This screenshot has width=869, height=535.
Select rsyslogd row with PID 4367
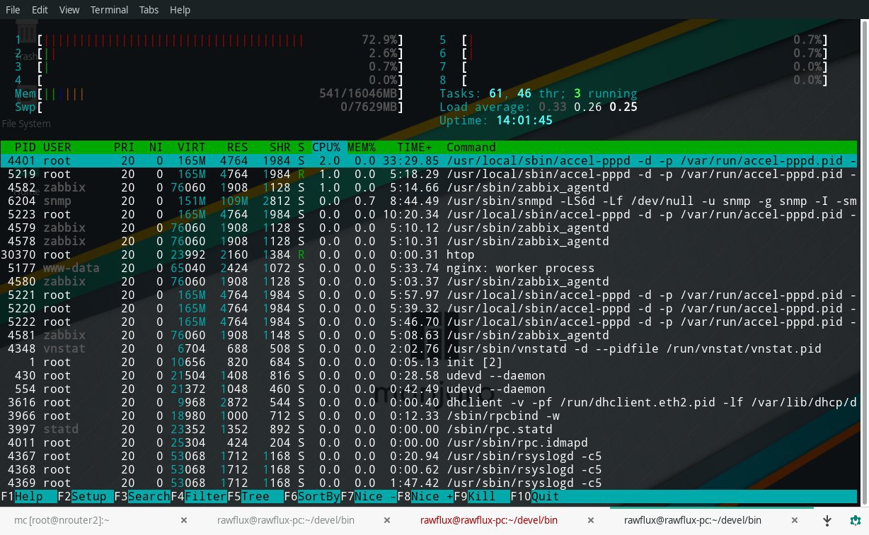(429, 456)
